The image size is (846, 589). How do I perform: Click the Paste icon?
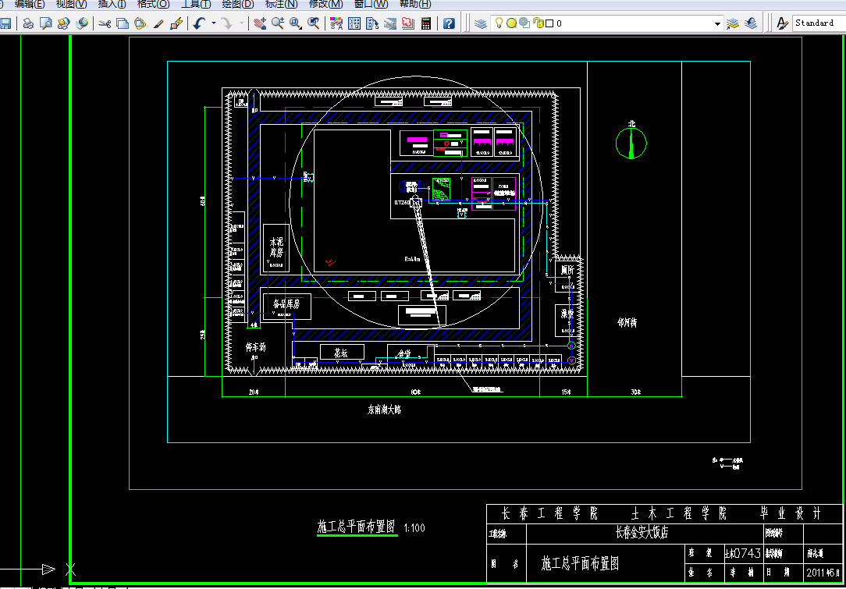click(140, 23)
